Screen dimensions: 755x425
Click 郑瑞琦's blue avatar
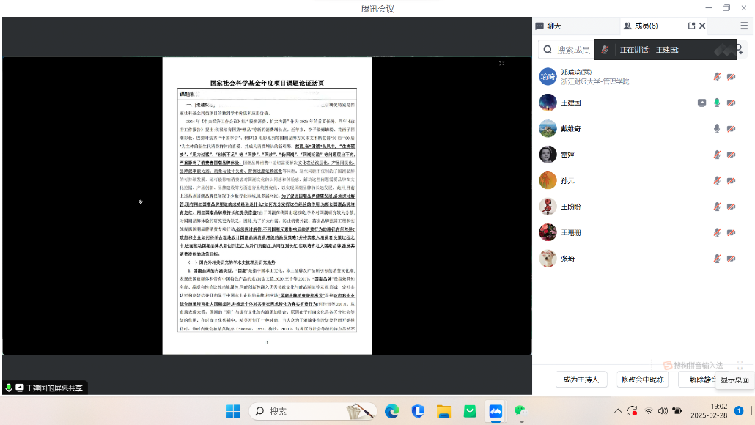[548, 76]
